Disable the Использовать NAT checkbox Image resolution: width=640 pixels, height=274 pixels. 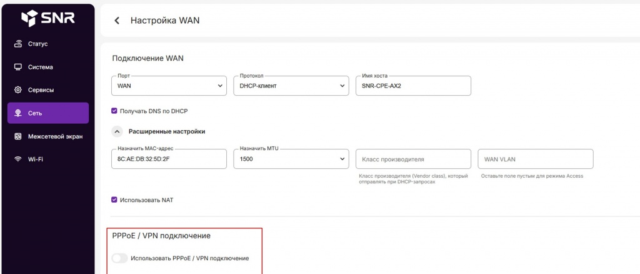114,200
